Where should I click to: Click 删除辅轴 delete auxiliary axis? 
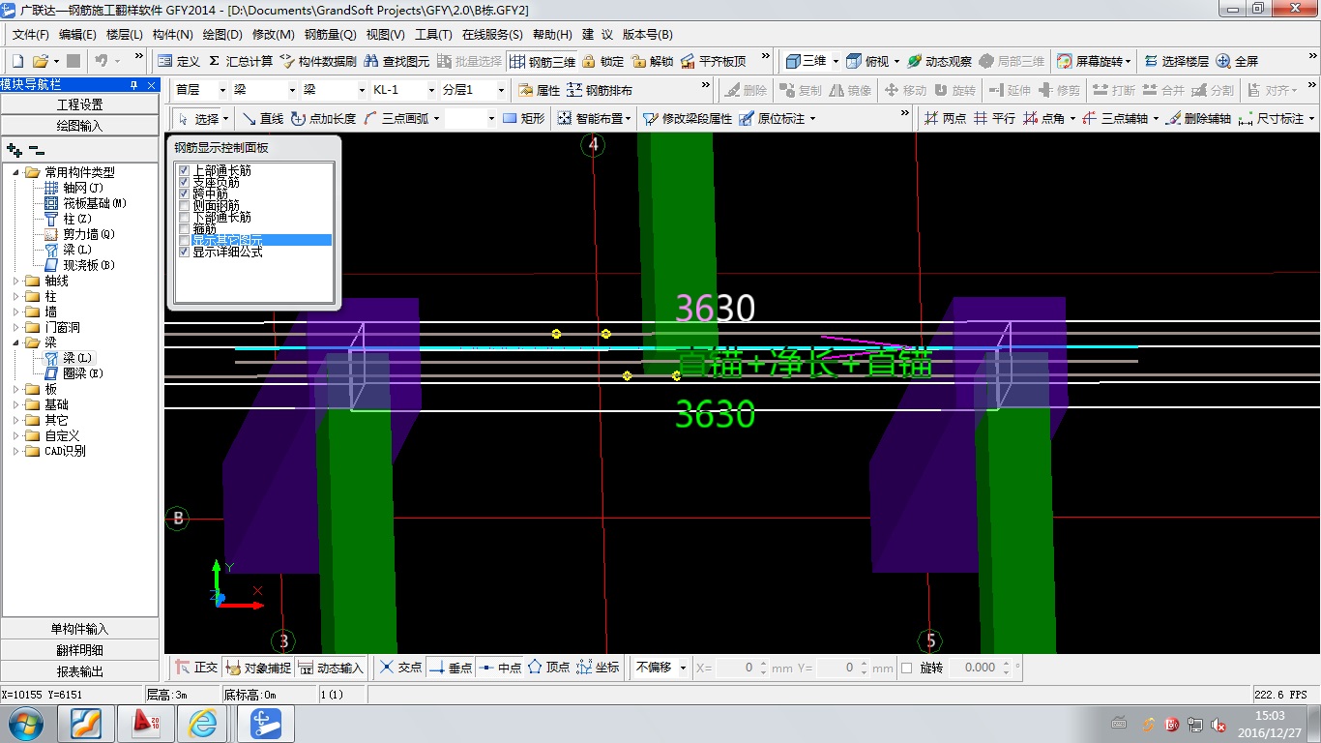[x=1198, y=118]
